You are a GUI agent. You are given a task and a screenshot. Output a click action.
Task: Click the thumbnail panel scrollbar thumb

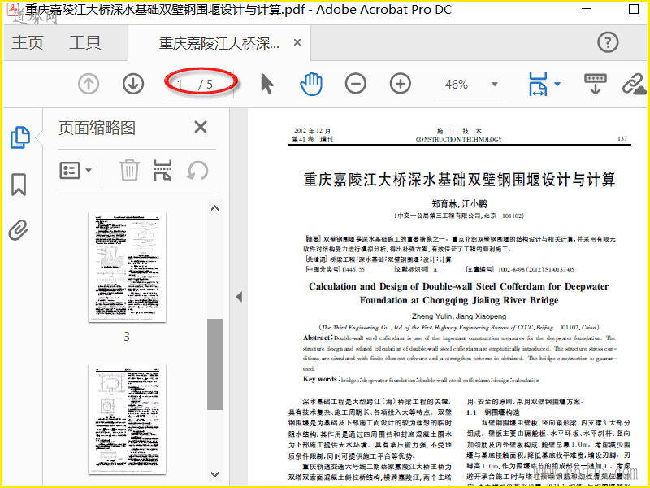click(214, 364)
